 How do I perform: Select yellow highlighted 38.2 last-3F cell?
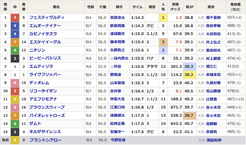[x=189, y=75]
